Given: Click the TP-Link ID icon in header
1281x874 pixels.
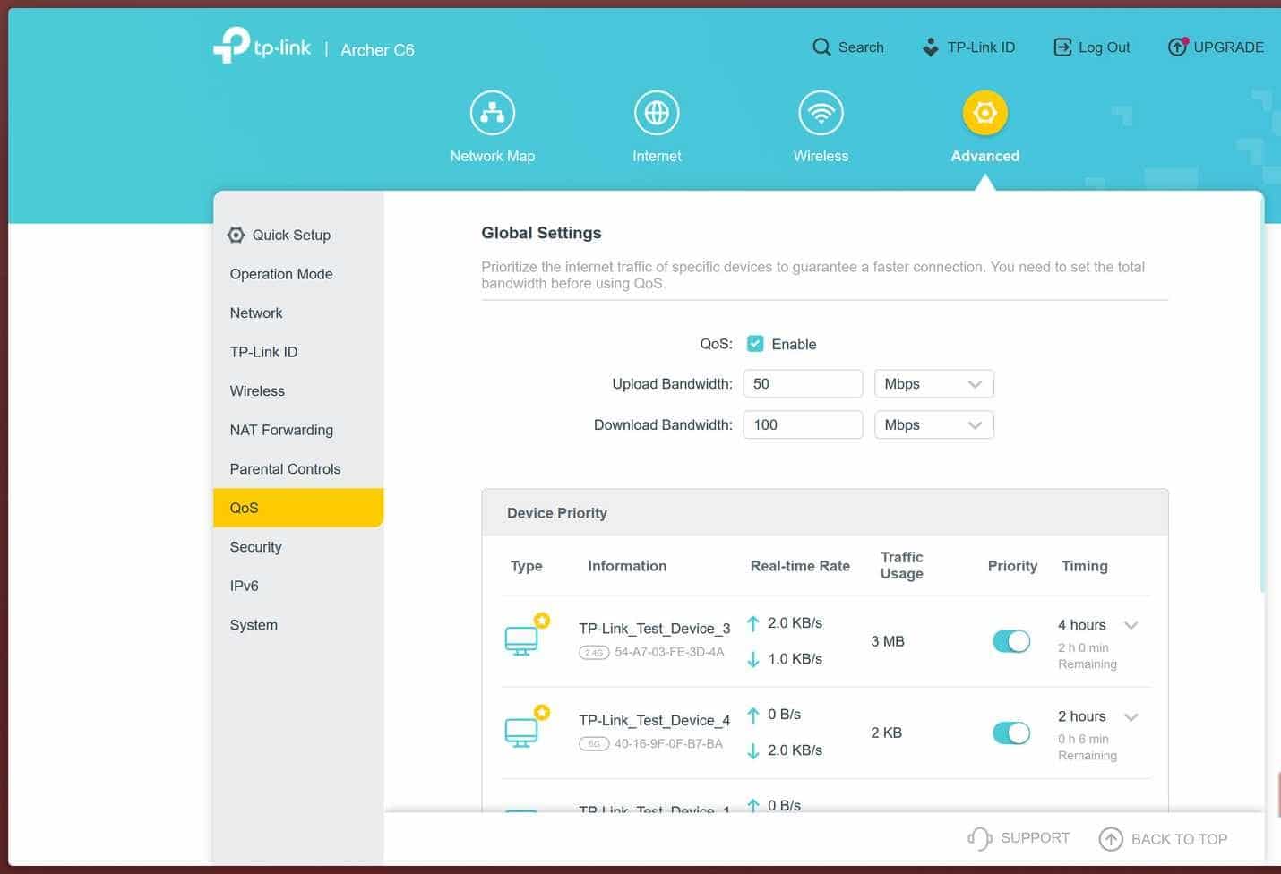Looking at the screenshot, I should click(x=931, y=47).
